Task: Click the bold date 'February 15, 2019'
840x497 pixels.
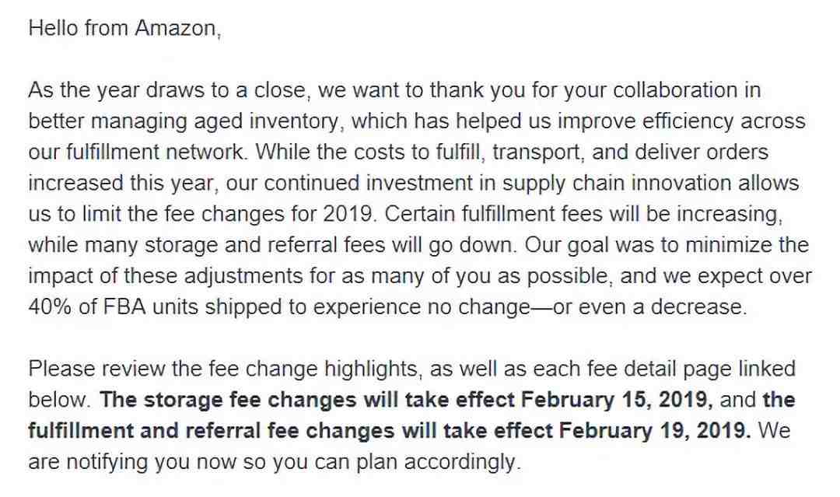Action: pyautogui.click(x=617, y=400)
